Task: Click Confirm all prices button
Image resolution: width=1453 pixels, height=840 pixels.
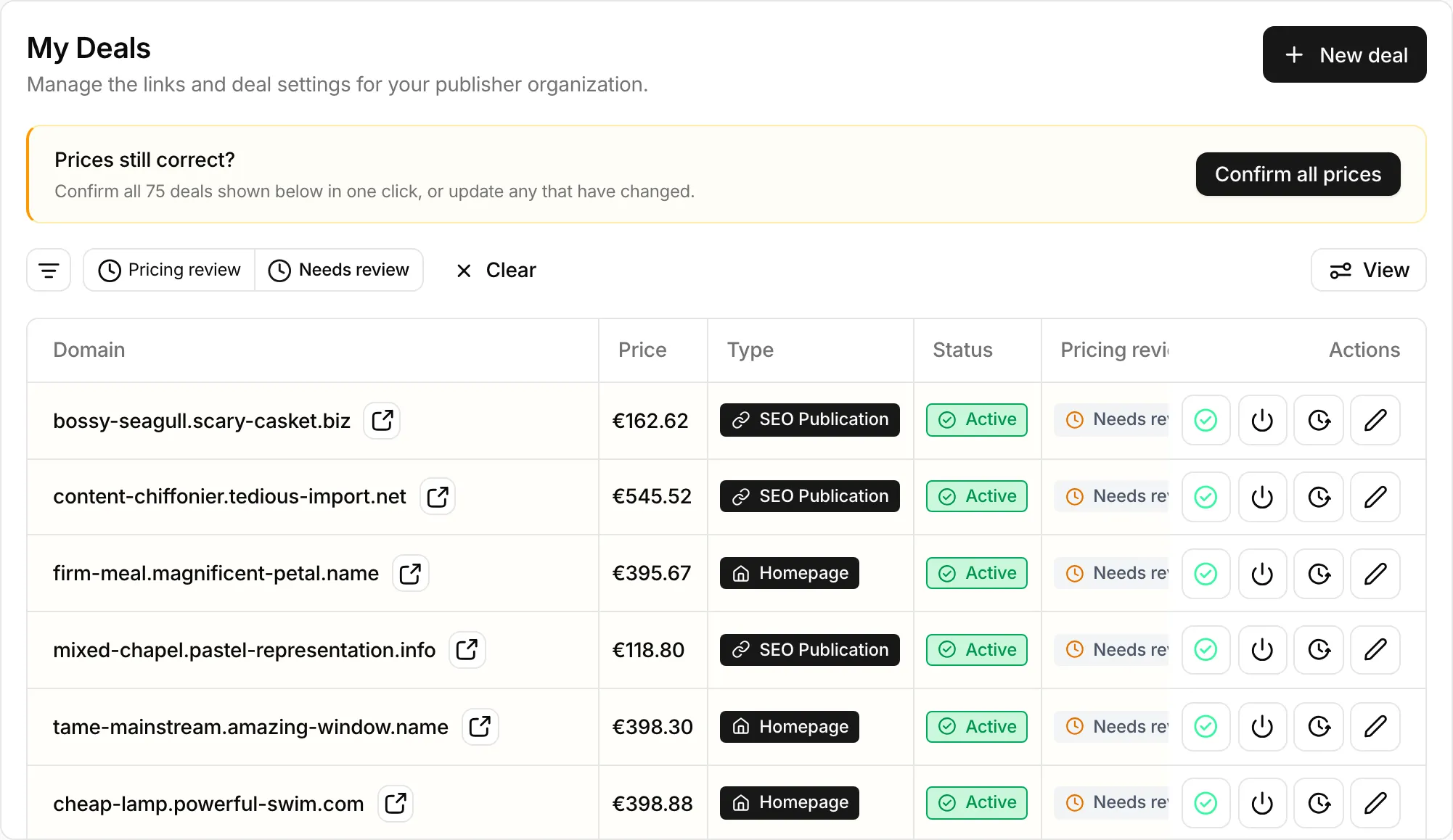Action: [1298, 174]
